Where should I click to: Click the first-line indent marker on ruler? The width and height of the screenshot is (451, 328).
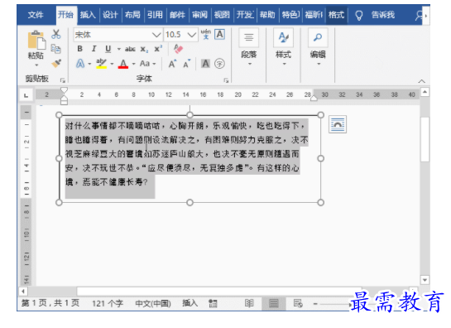coord(64,90)
